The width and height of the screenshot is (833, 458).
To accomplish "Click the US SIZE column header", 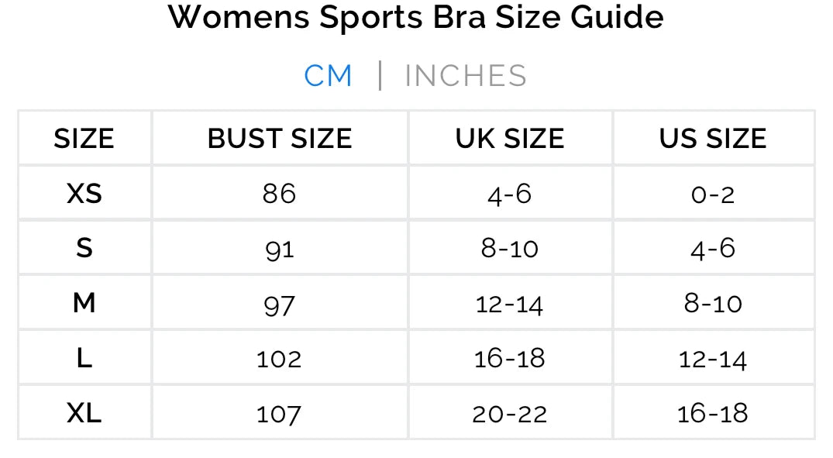I will (713, 139).
